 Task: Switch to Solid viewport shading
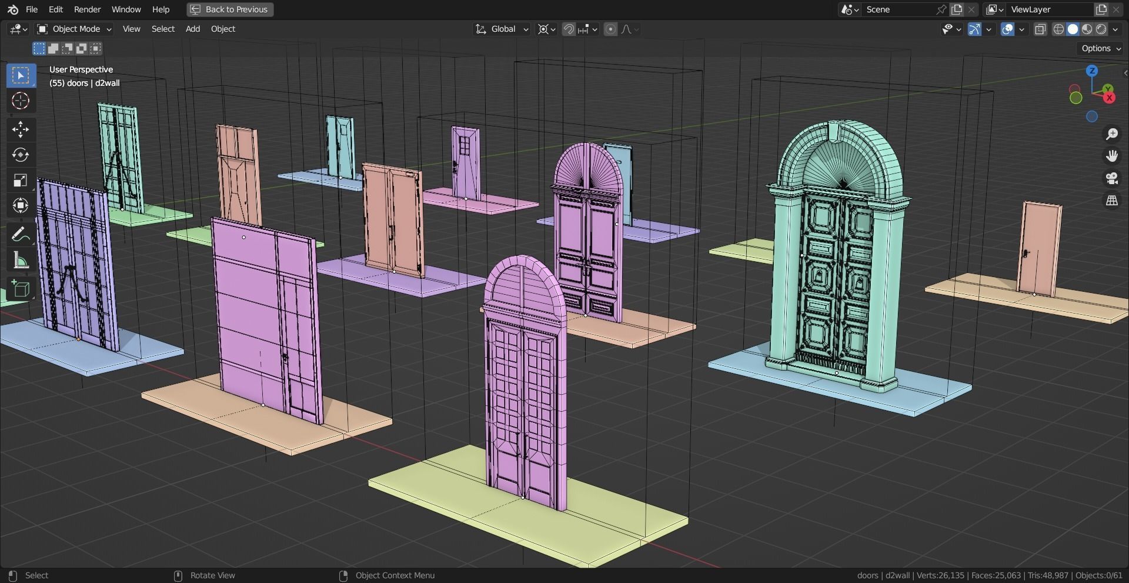(x=1073, y=29)
